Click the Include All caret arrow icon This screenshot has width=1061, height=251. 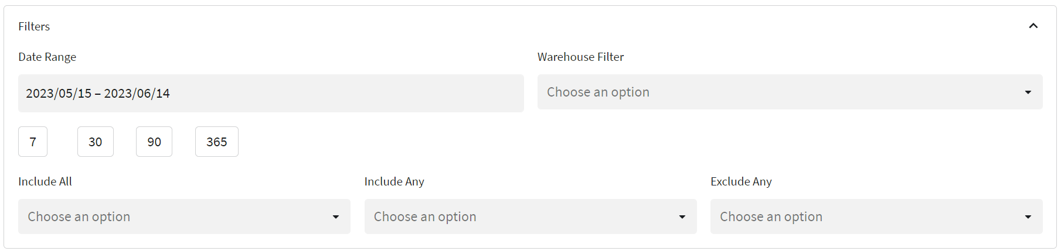point(336,217)
